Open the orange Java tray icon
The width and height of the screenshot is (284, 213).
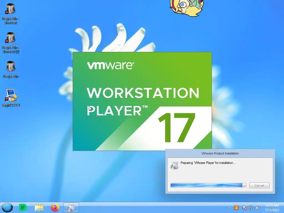coord(236,207)
